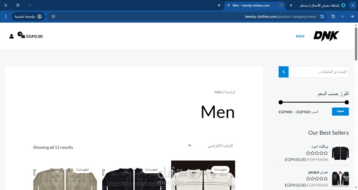Screen dimensions: 358x190
Task: Click the home breadcrumb link
Action: (x=230, y=92)
